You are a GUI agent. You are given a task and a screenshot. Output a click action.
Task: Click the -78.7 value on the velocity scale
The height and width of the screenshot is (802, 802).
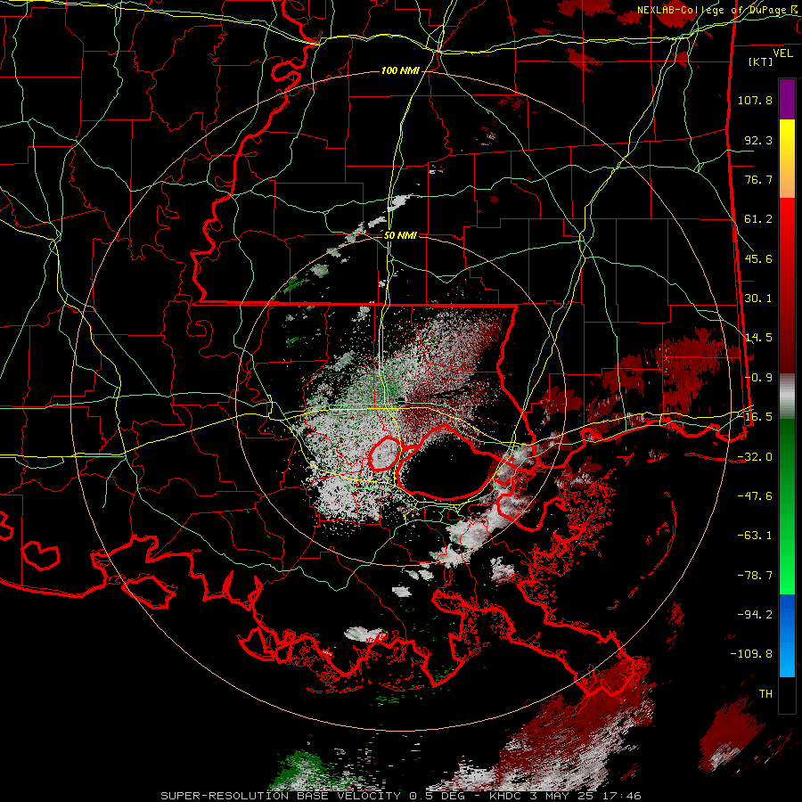[755, 576]
